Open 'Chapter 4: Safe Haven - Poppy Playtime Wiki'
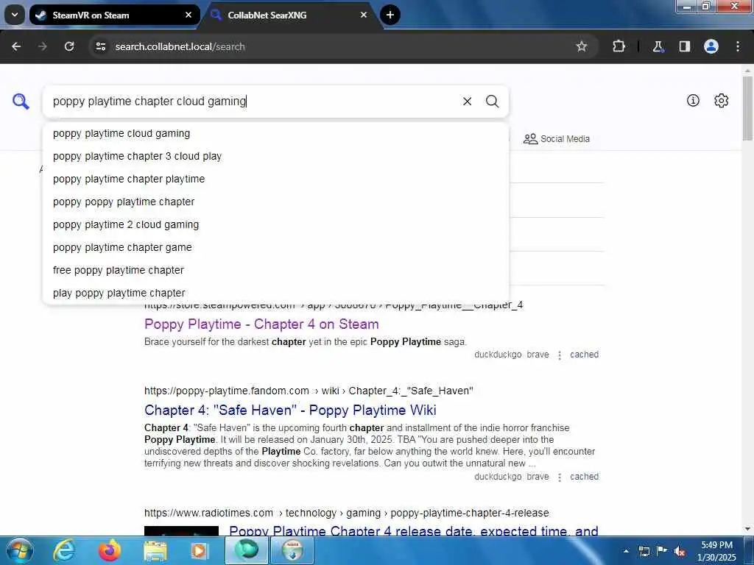The height and width of the screenshot is (565, 754). [290, 411]
